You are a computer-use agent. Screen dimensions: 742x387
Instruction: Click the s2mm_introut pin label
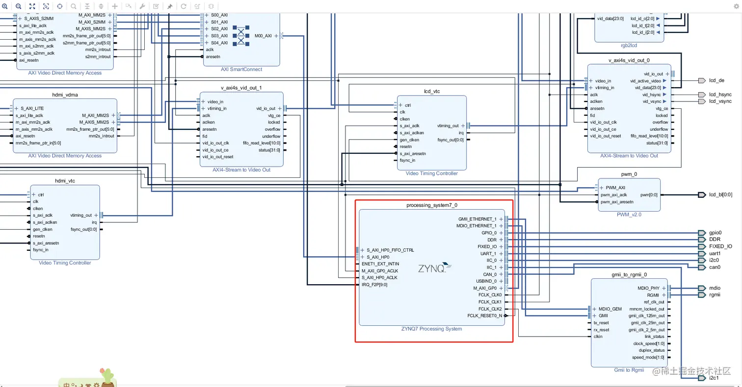tap(98, 57)
